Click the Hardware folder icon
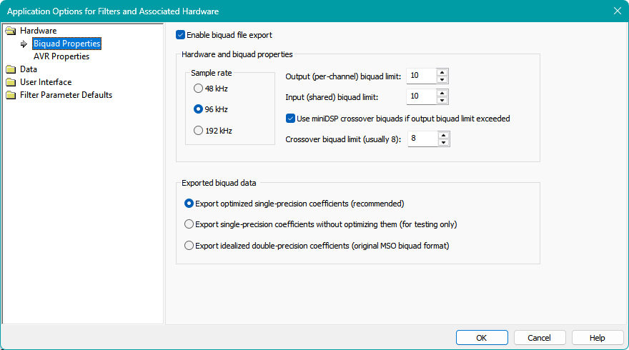This screenshot has height=350, width=629. [x=11, y=31]
